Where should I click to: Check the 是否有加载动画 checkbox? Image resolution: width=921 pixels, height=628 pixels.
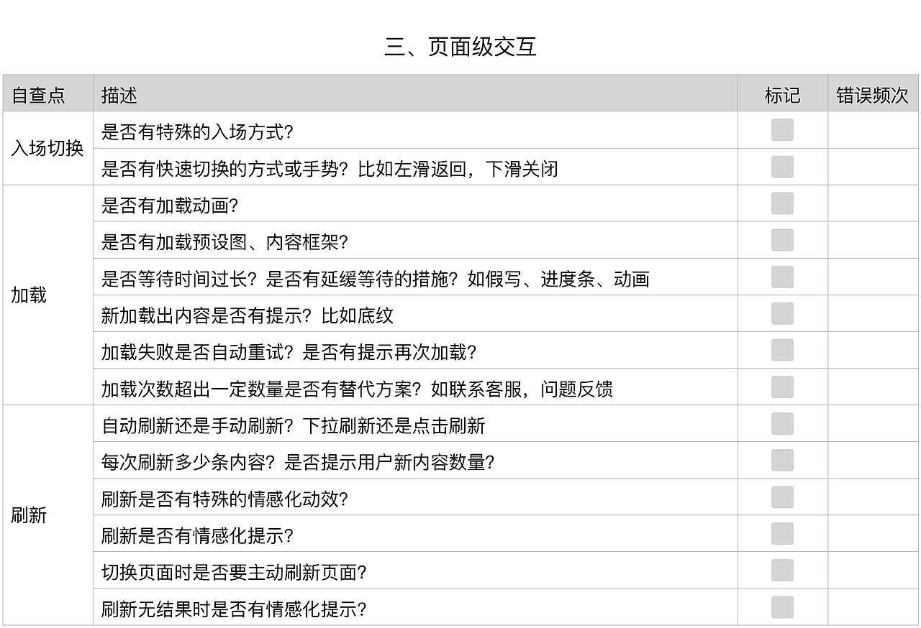point(781,204)
